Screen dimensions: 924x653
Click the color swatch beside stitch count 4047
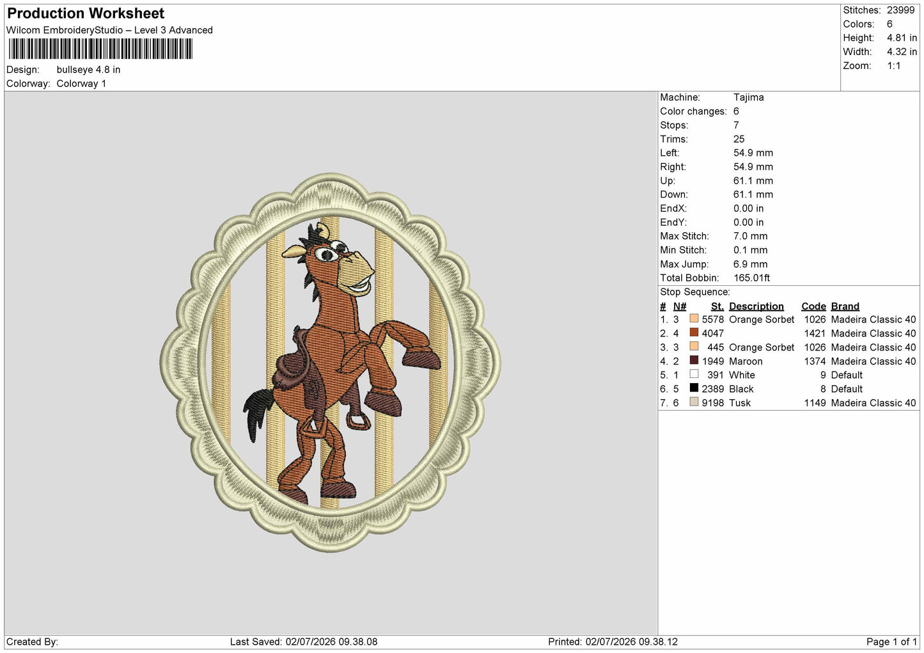click(694, 333)
